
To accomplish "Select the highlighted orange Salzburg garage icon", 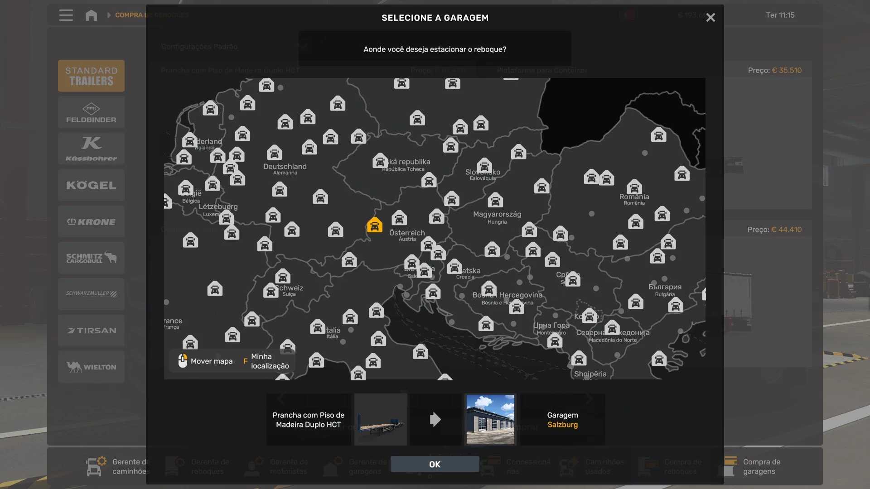I will pyautogui.click(x=374, y=225).
